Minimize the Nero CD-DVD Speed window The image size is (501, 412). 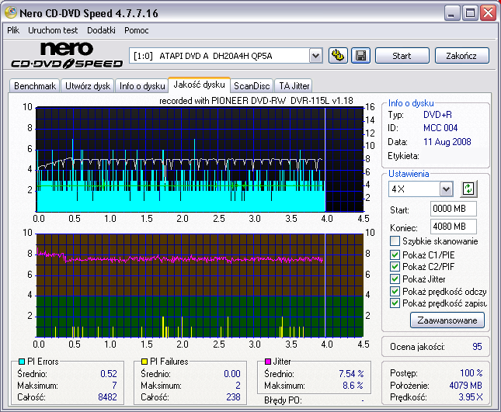click(451, 13)
